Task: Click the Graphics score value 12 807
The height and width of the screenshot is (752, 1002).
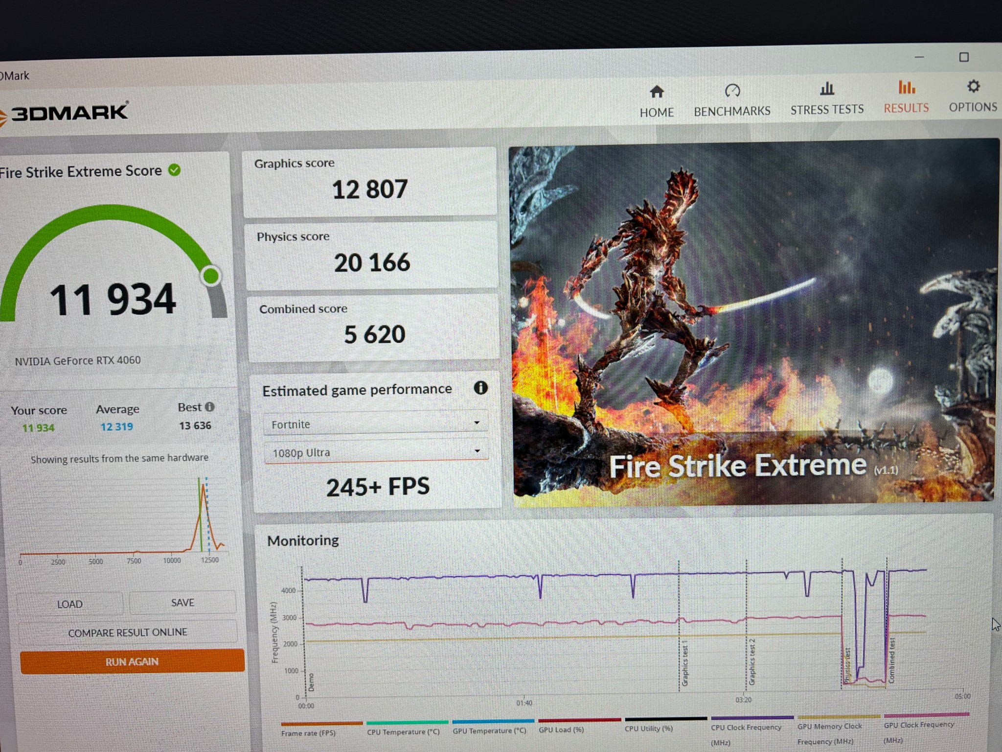Action: 370,189
